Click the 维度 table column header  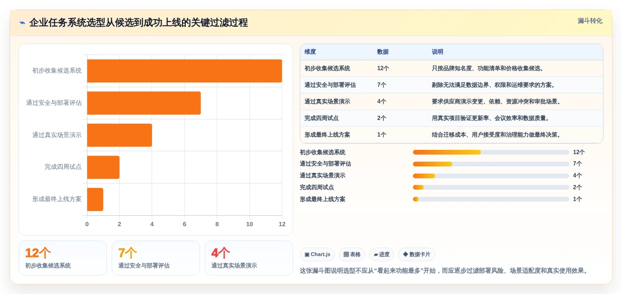[310, 52]
